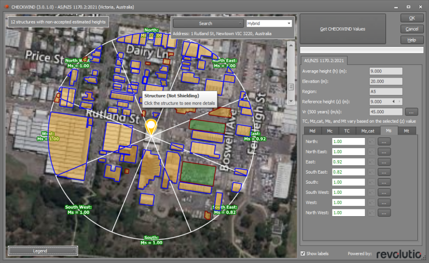Open North West Ms details ellipsis button
Viewport: 429px width, 263px height.
pyautogui.click(x=384, y=213)
